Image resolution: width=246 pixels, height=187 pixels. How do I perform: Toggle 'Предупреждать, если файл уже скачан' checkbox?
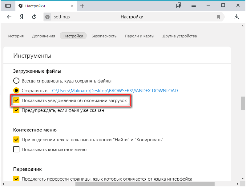click(x=16, y=110)
